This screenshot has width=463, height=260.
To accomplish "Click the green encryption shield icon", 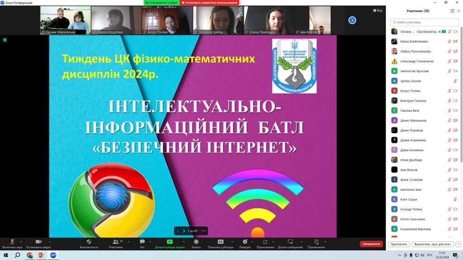I will coord(5,40).
